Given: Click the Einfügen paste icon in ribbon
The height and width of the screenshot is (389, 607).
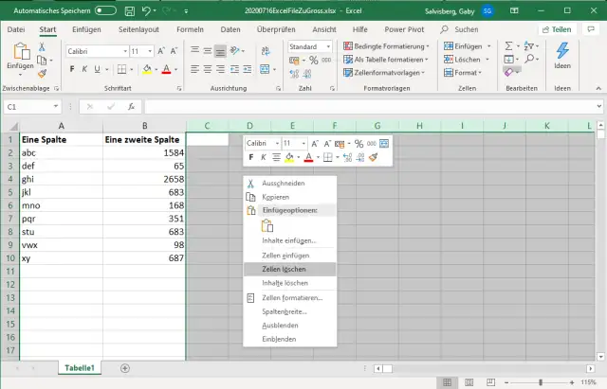Looking at the screenshot, I should click(20, 53).
